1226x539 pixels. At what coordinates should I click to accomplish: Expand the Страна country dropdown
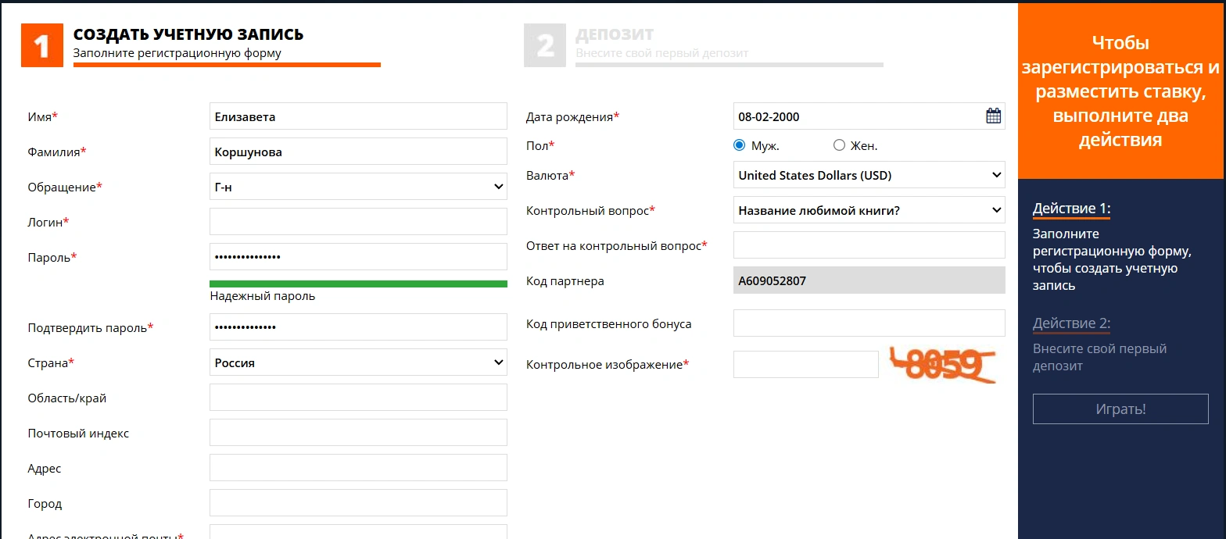tap(358, 362)
